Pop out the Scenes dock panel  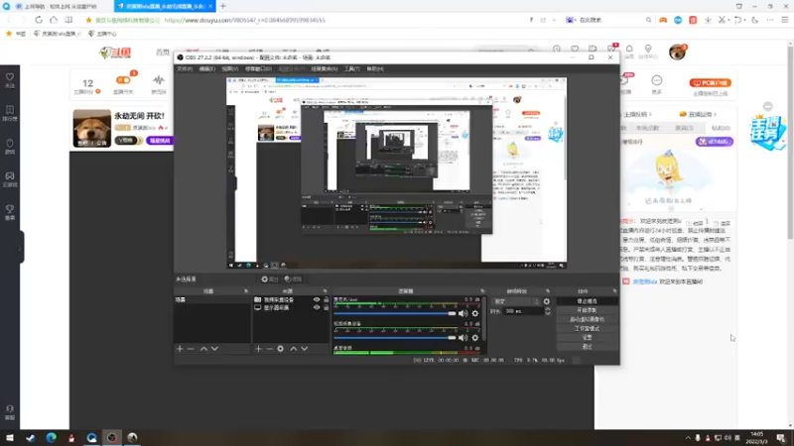tap(246, 291)
